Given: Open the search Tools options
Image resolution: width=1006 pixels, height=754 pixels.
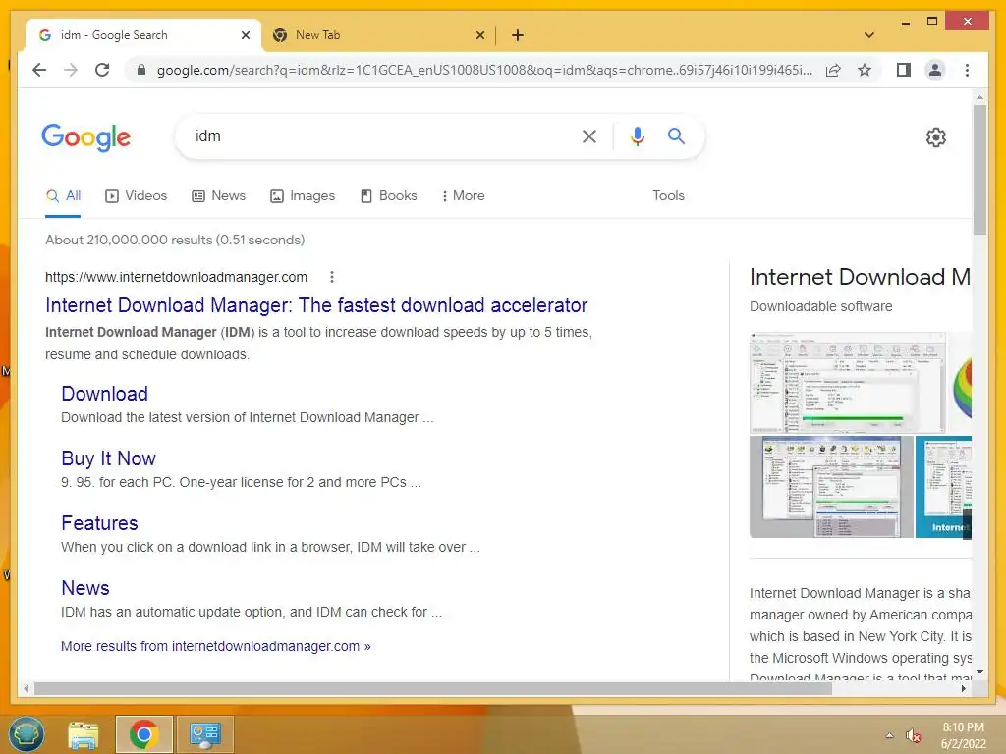Looking at the screenshot, I should click(x=668, y=196).
